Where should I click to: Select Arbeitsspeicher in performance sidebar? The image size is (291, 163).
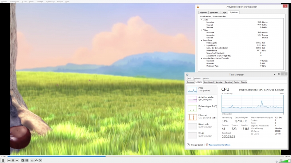click(202, 99)
